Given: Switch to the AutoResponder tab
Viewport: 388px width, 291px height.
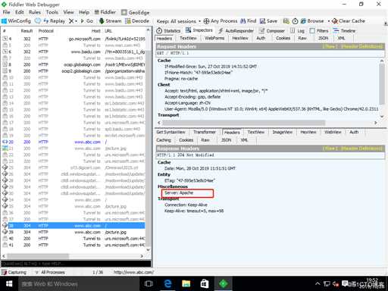Looking at the screenshot, I should pos(236,31).
